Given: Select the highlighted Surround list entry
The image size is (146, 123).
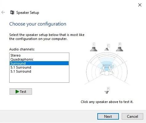Looking at the screenshot, I should point(39,63).
